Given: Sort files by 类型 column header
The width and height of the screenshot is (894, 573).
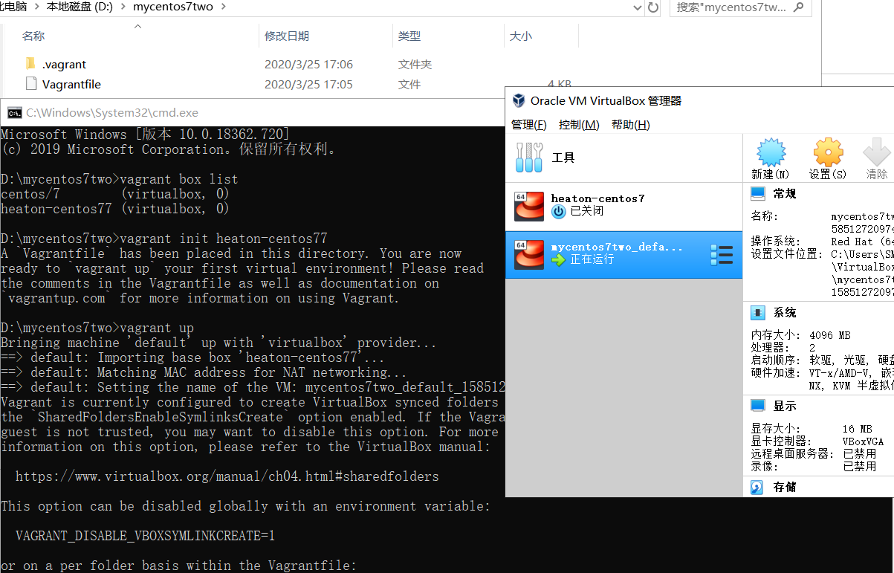Looking at the screenshot, I should (x=409, y=36).
